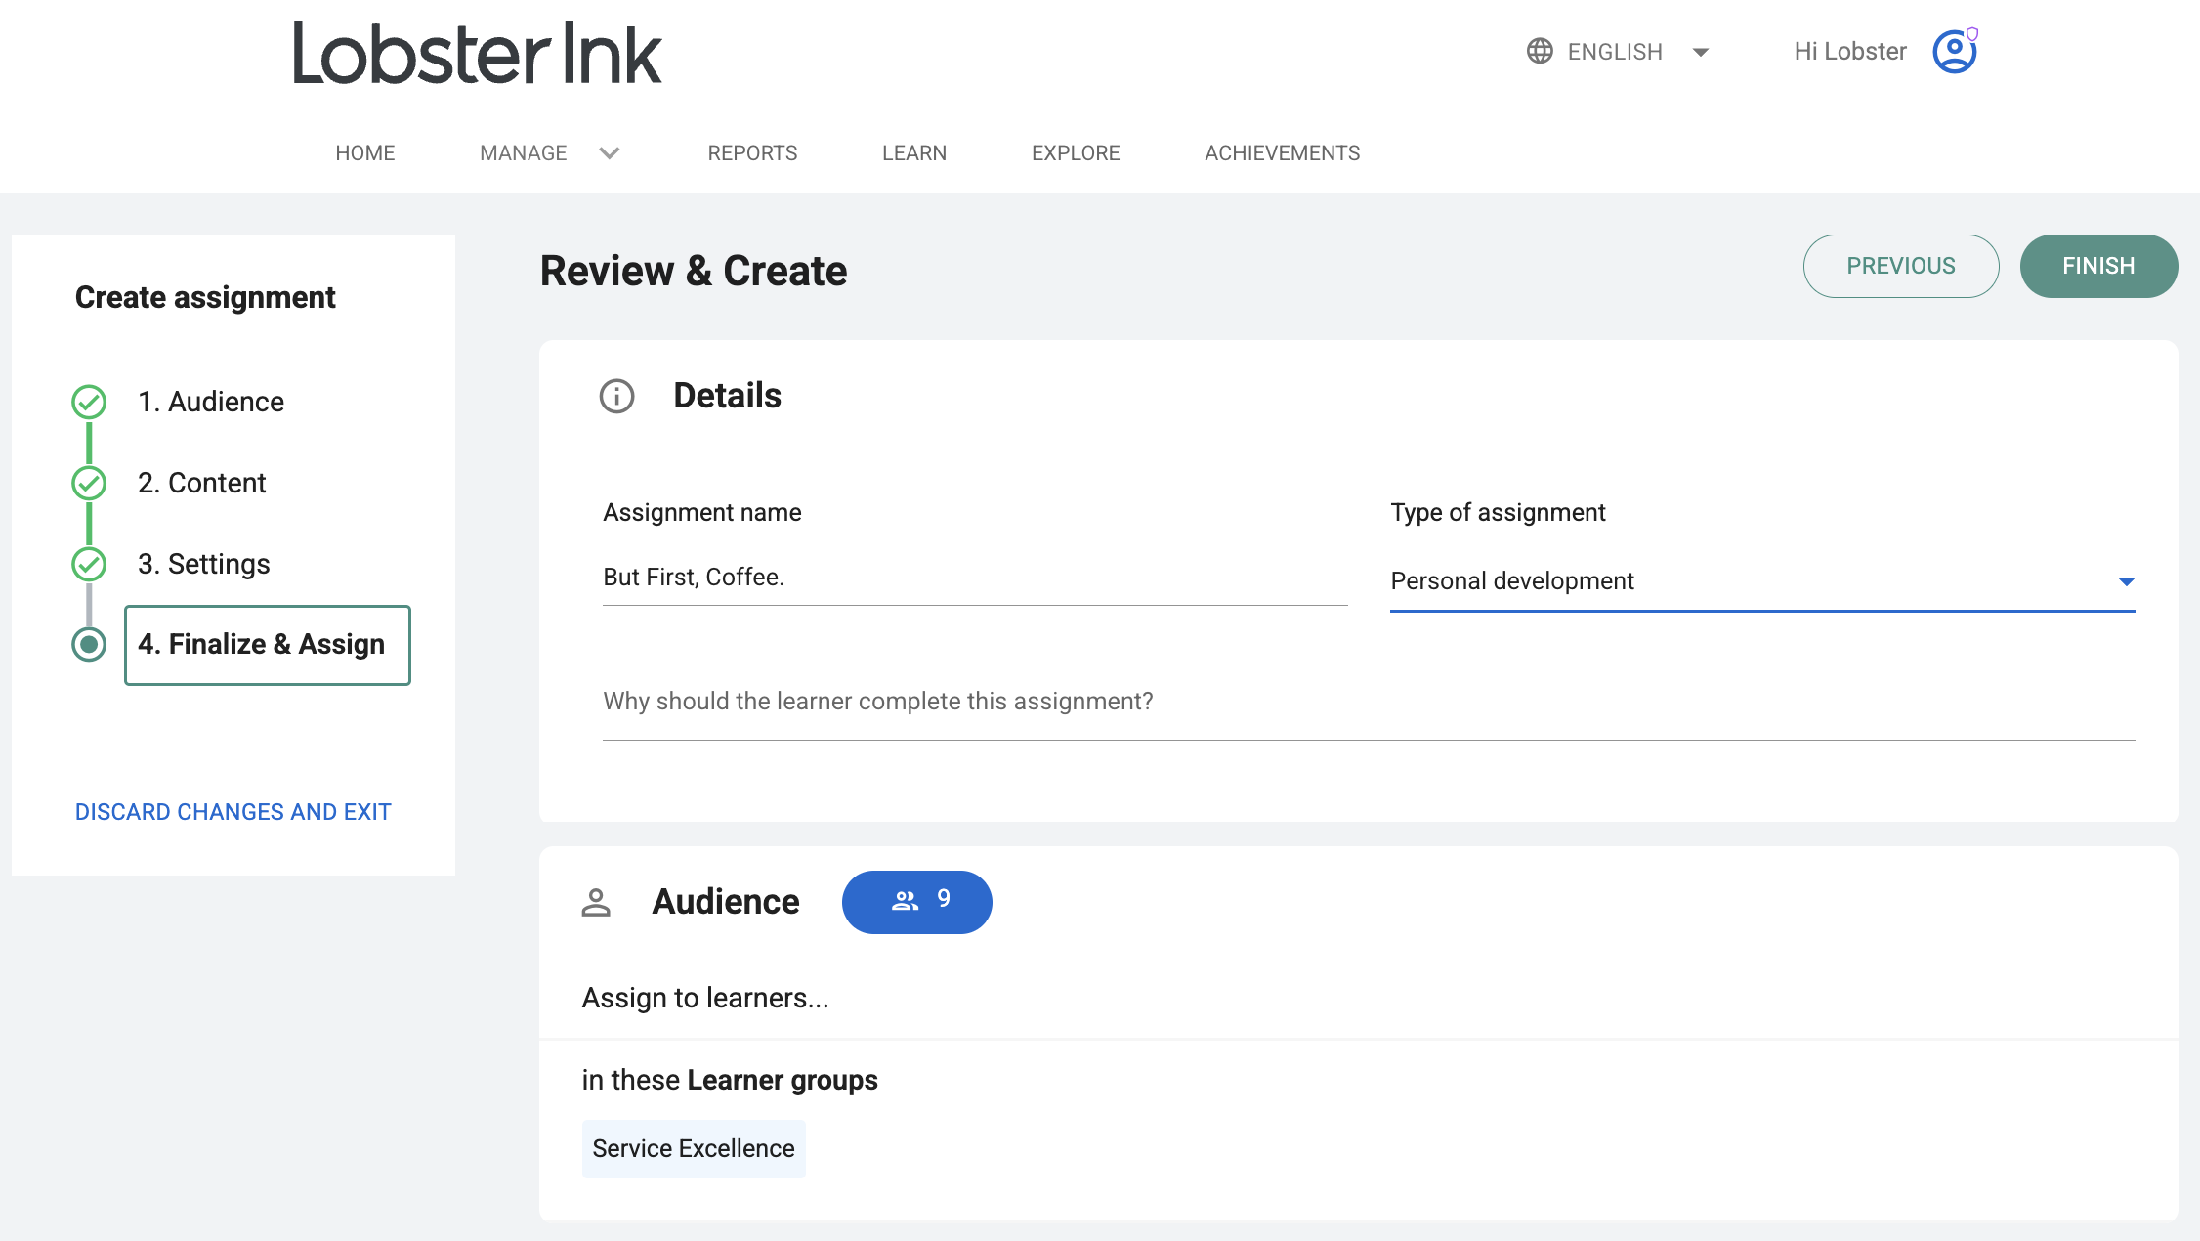Open the EXPLORE menu
Viewport: 2200px width, 1241px height.
(1076, 153)
